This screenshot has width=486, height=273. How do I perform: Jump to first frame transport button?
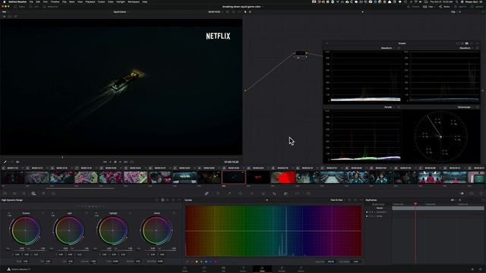105,162
